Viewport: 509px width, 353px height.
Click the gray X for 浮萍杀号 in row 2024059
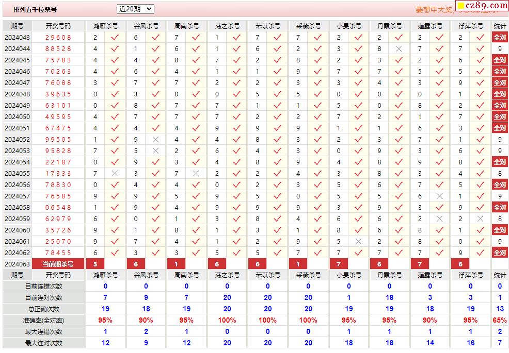tap(480, 218)
